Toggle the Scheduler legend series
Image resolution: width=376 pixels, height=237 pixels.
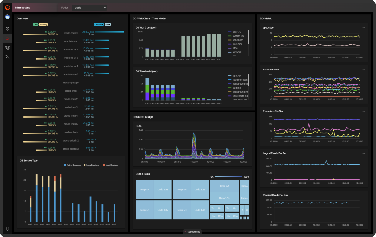pyautogui.click(x=235, y=40)
